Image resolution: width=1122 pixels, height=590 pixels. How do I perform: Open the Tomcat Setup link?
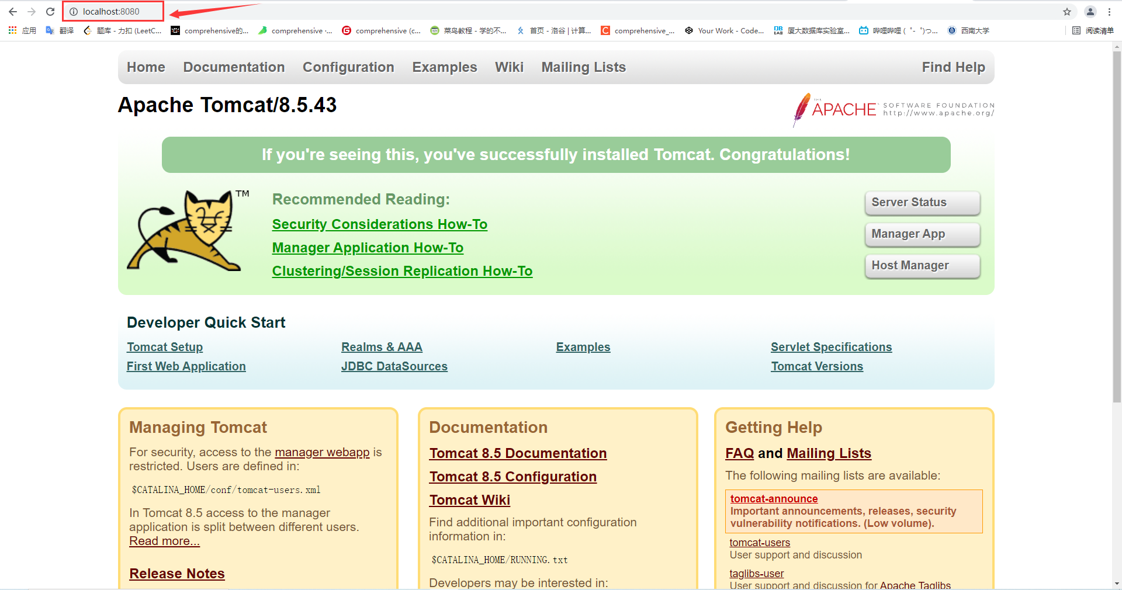[165, 347]
